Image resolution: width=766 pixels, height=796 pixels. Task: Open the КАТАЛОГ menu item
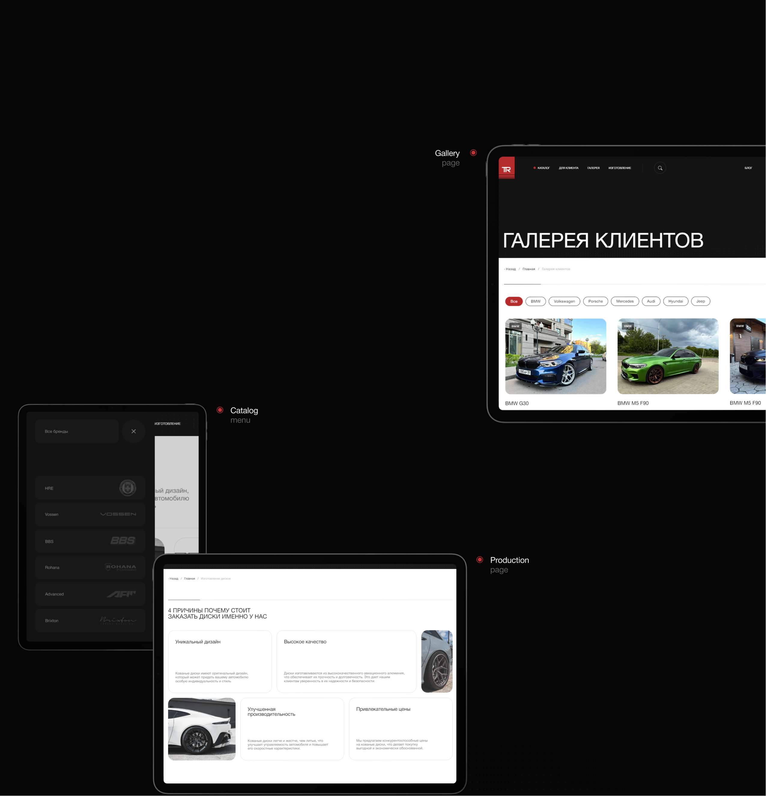tap(543, 168)
